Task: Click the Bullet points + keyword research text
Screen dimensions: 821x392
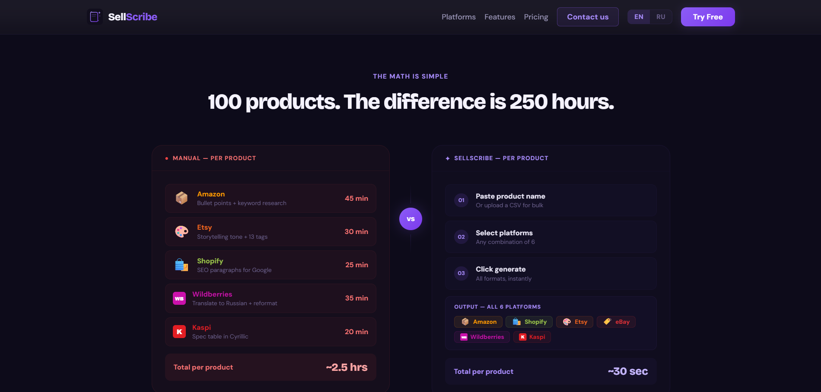Action: (x=242, y=203)
